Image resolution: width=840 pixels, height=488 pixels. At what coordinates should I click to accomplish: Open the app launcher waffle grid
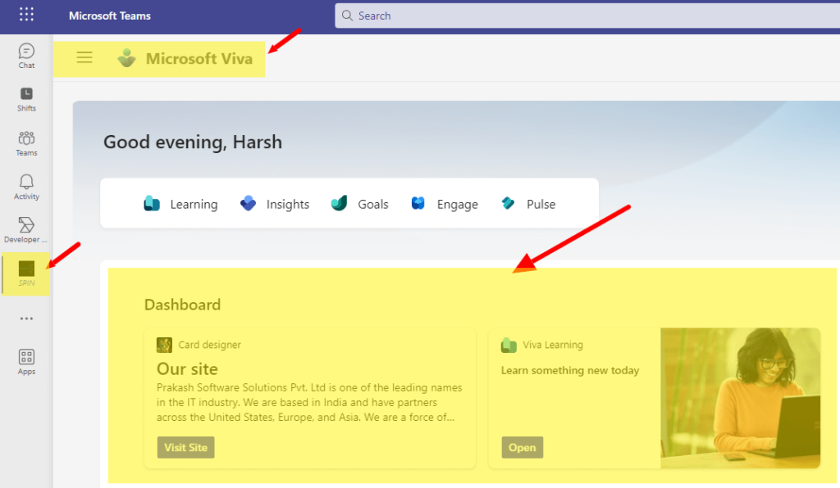(x=26, y=16)
